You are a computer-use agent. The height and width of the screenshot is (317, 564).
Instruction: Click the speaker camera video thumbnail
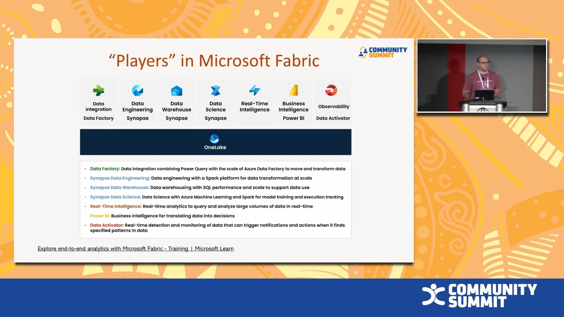click(x=482, y=75)
